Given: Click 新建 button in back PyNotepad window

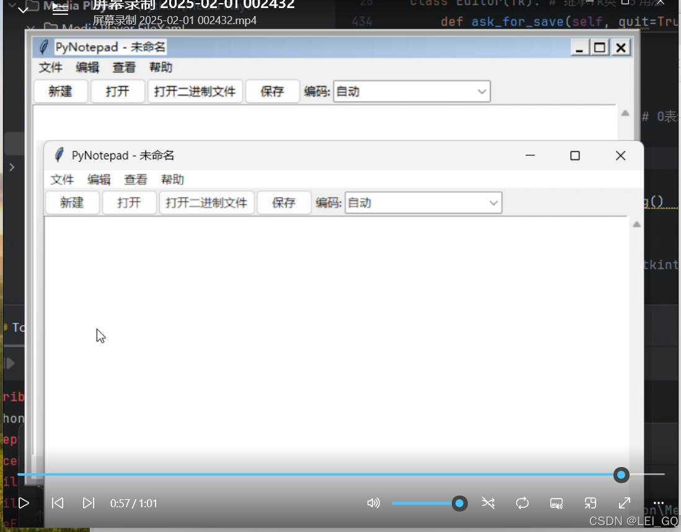Looking at the screenshot, I should click(x=60, y=91).
